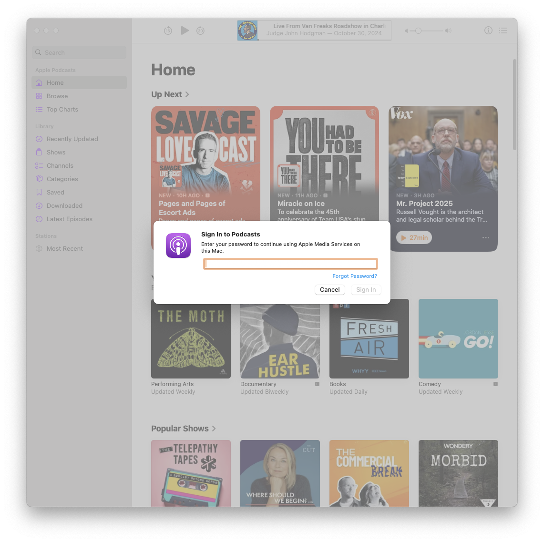
Task: Open Recently Updated in Library
Action: (x=79, y=139)
